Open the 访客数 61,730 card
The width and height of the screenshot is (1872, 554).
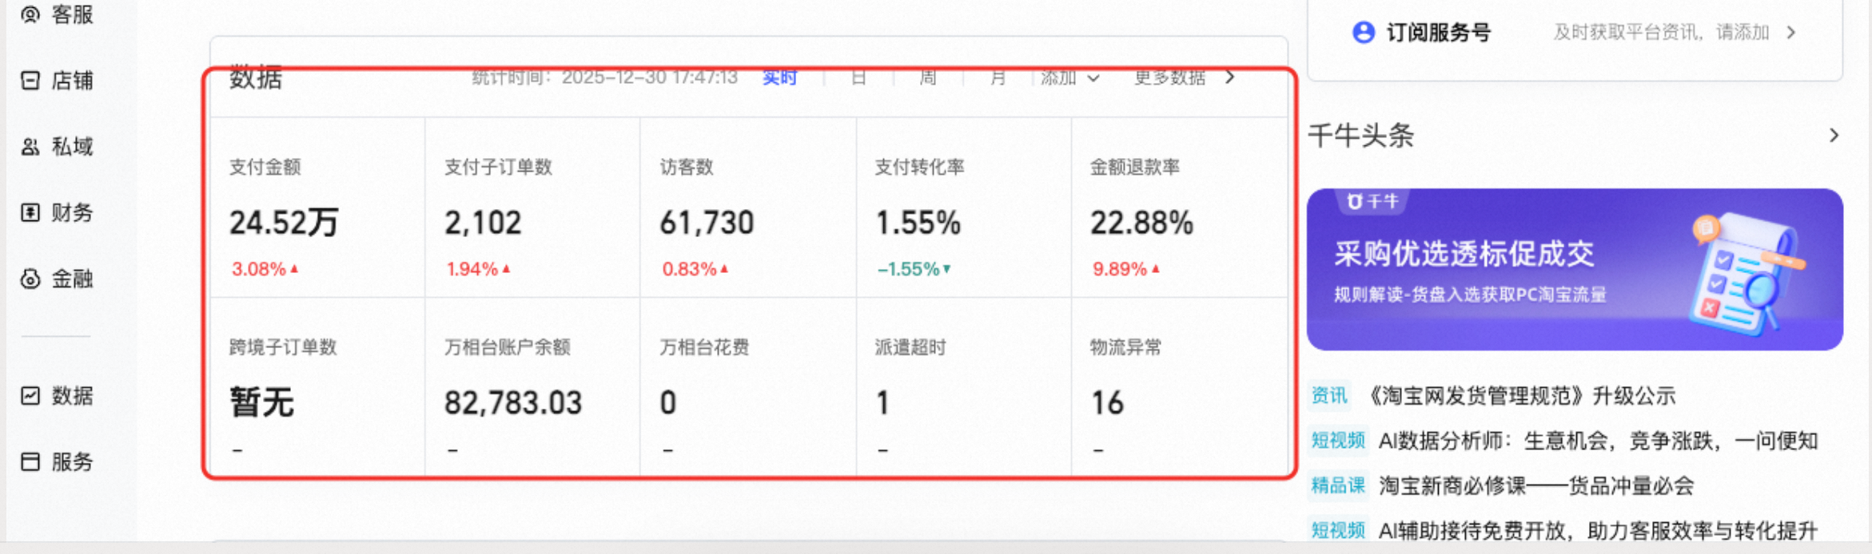(x=748, y=208)
